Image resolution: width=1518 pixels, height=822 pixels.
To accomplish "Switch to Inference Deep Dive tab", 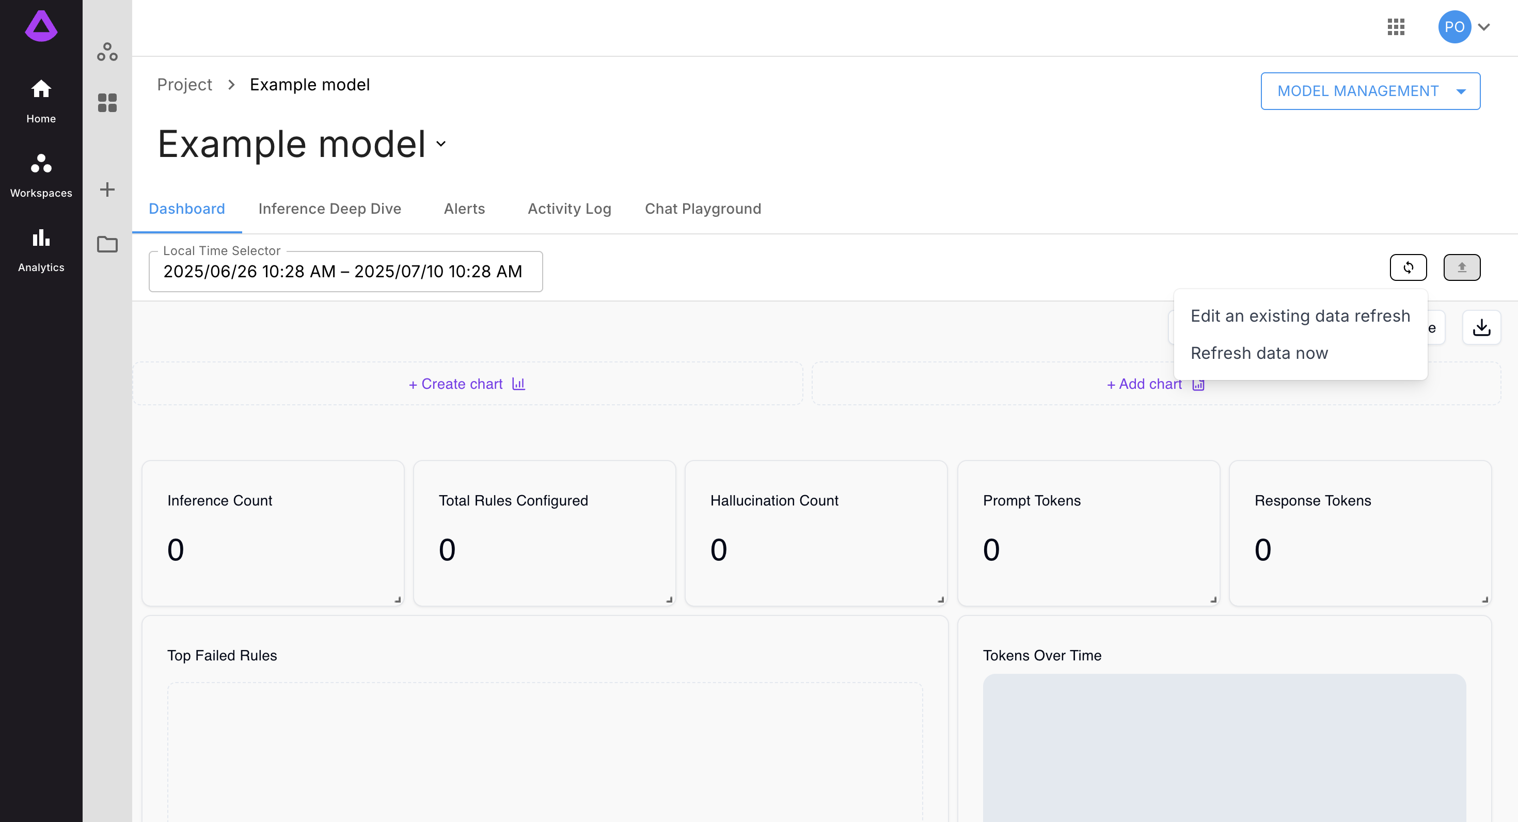I will (x=330, y=209).
